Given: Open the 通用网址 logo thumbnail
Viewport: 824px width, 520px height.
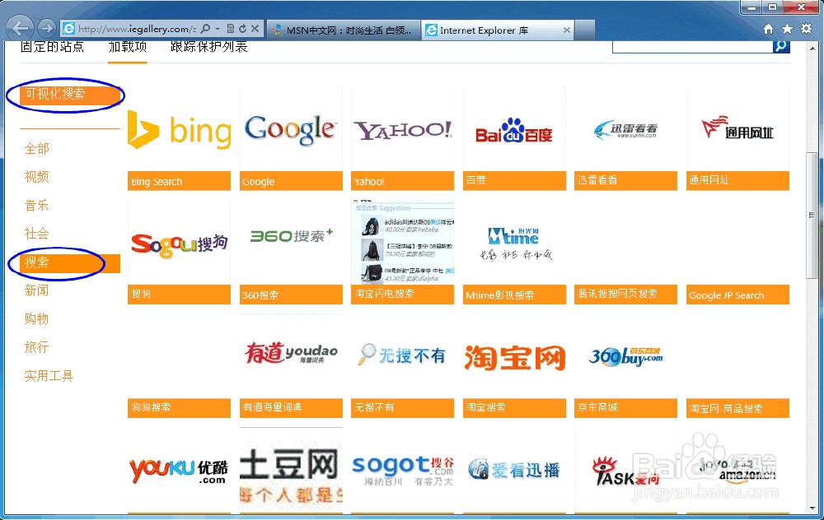Looking at the screenshot, I should (x=737, y=129).
